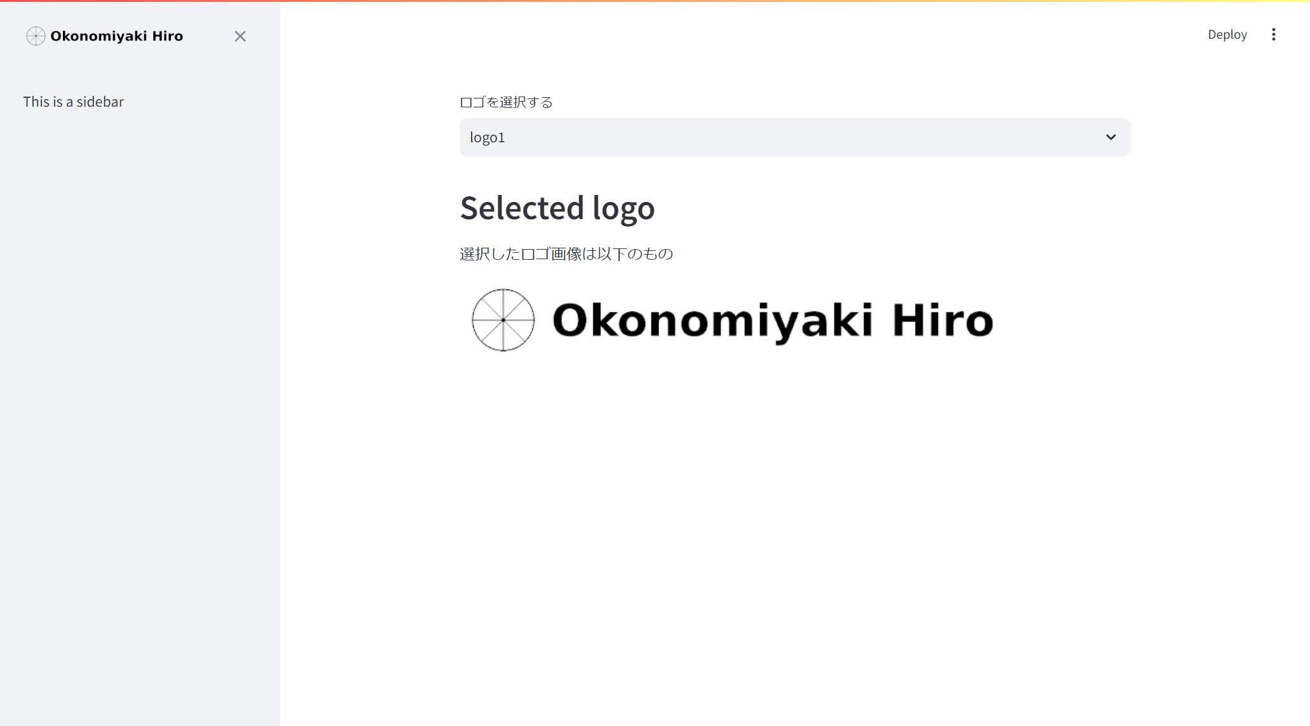Click the empty sidebar area below the text
This screenshot has width=1310, height=726.
click(x=140, y=413)
